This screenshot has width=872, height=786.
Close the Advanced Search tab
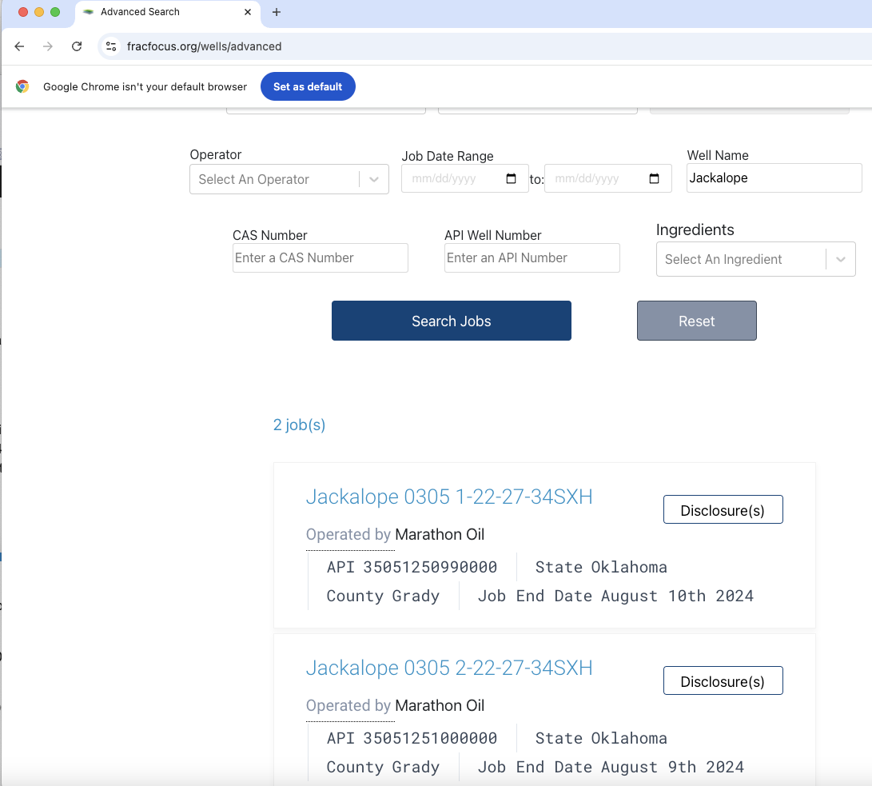coord(248,12)
